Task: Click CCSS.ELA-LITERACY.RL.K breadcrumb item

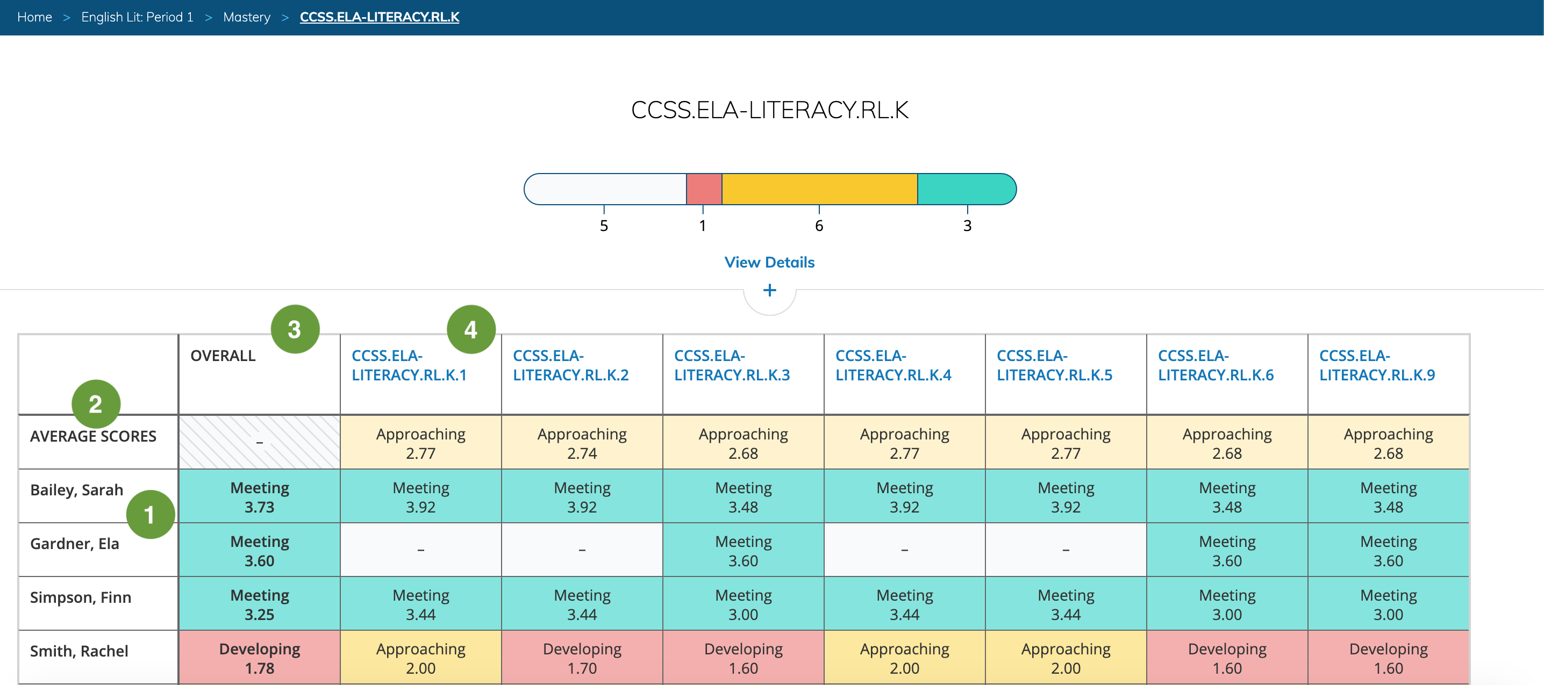Action: 380,17
